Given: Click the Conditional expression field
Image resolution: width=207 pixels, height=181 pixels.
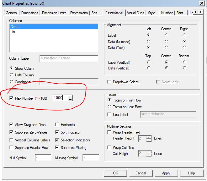Looking at the screenshot, I should click(x=69, y=82).
